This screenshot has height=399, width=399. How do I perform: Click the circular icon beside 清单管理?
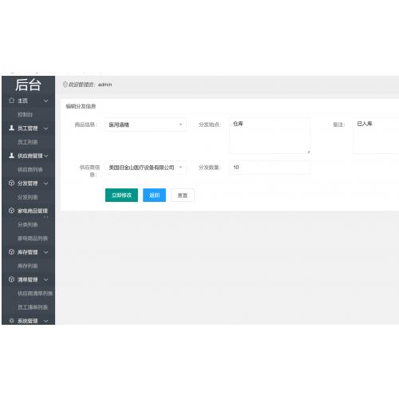click(11, 279)
